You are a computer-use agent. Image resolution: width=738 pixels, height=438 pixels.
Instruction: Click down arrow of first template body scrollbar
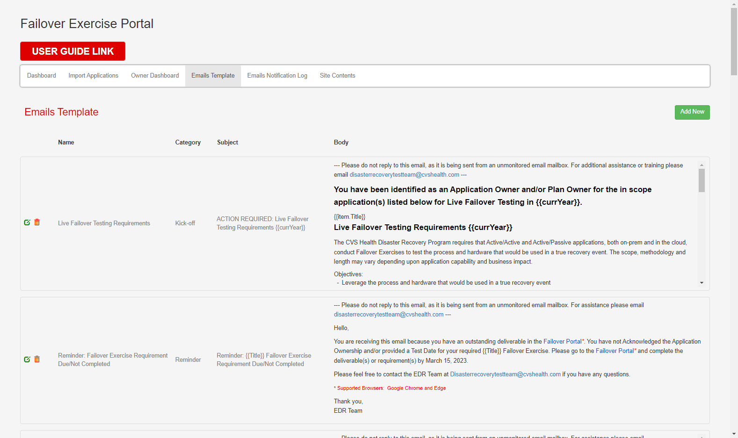(x=701, y=283)
